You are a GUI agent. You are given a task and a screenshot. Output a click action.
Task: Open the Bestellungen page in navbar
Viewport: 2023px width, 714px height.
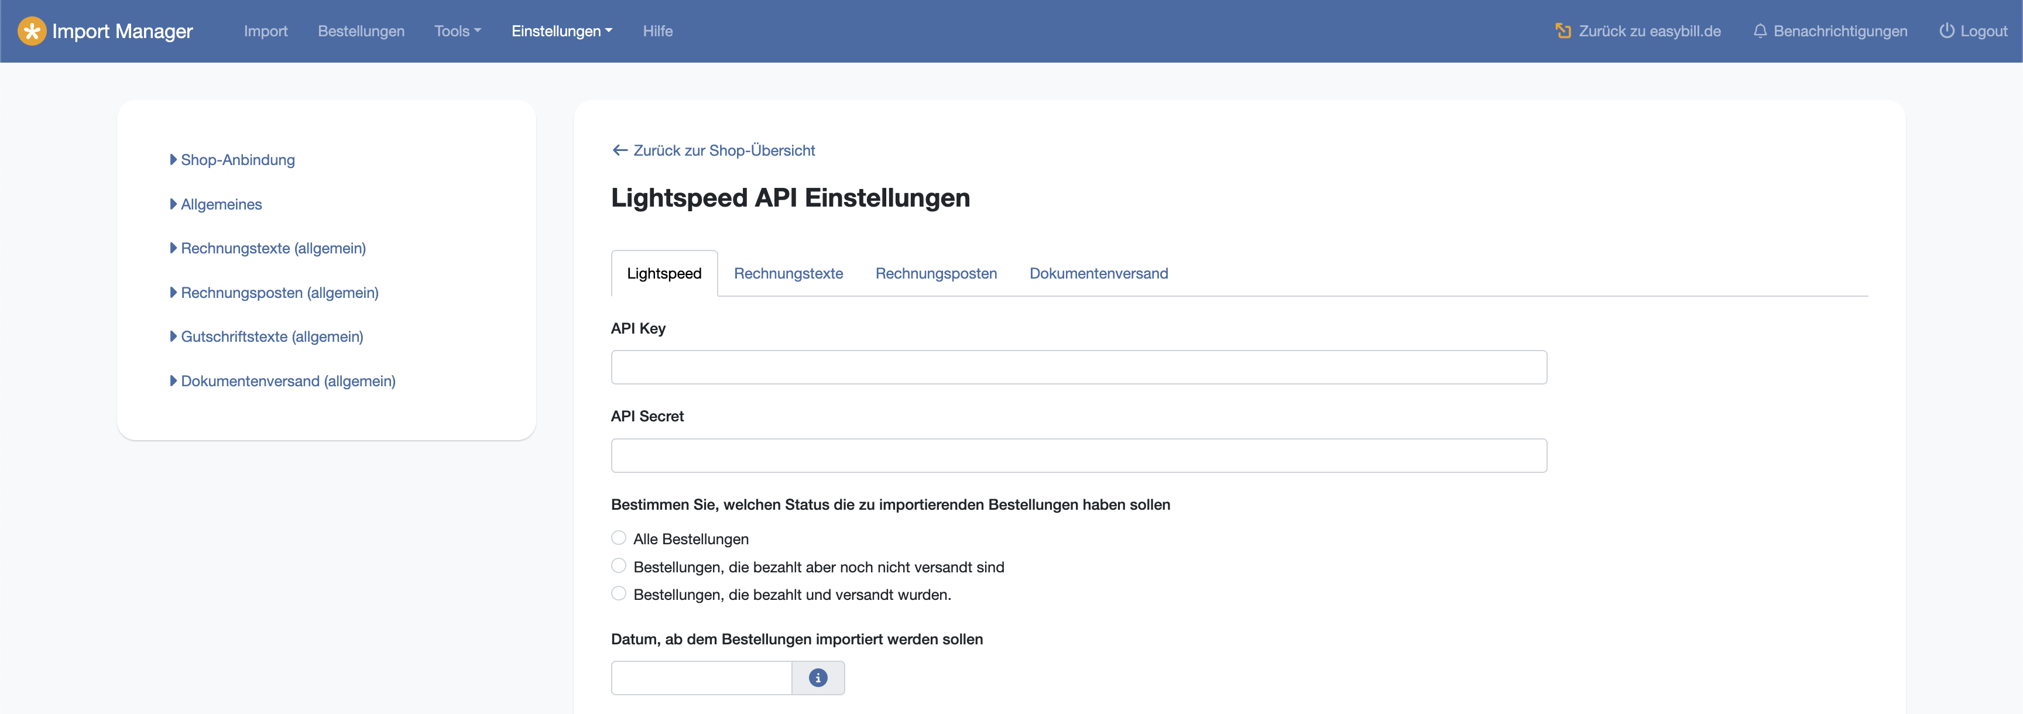click(361, 32)
